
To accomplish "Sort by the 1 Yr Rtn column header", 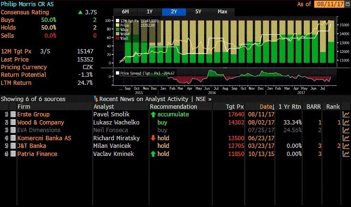I will point(289,107).
